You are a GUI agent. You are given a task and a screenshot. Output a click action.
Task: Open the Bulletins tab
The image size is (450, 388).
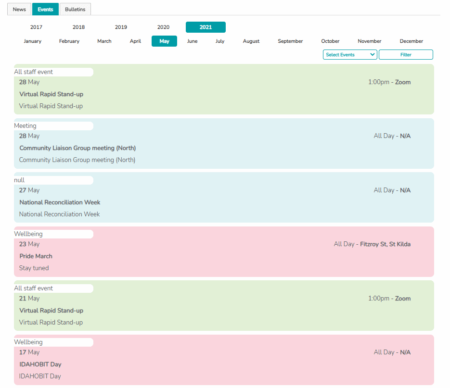coord(75,9)
